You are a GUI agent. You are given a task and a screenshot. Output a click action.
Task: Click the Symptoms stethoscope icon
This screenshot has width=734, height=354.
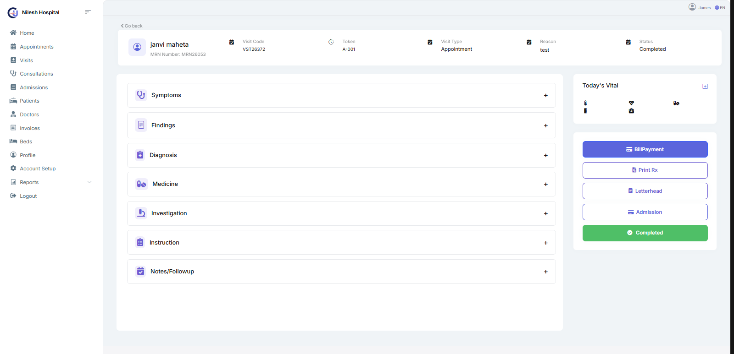click(141, 95)
